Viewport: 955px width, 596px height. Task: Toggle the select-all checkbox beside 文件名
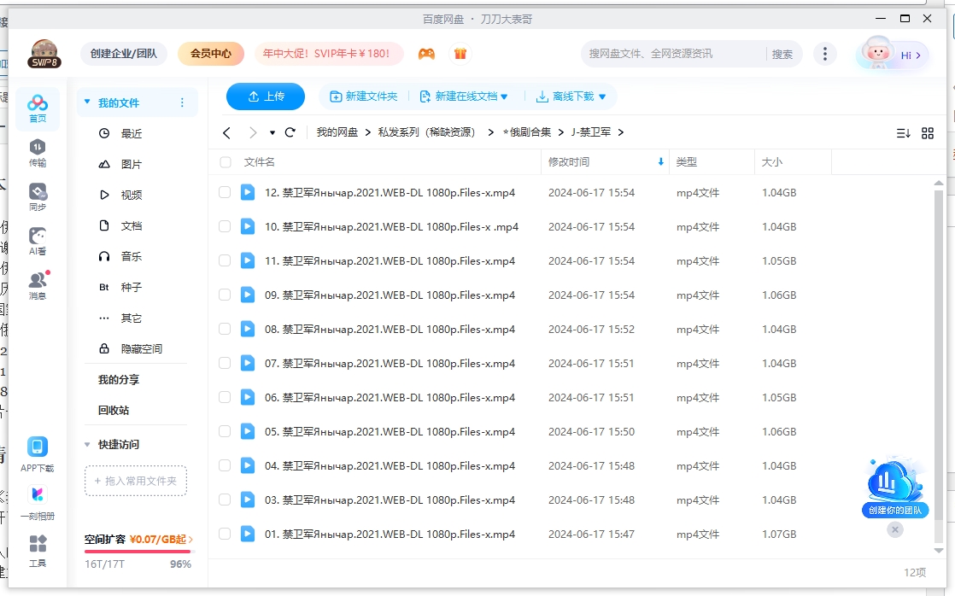(x=226, y=162)
